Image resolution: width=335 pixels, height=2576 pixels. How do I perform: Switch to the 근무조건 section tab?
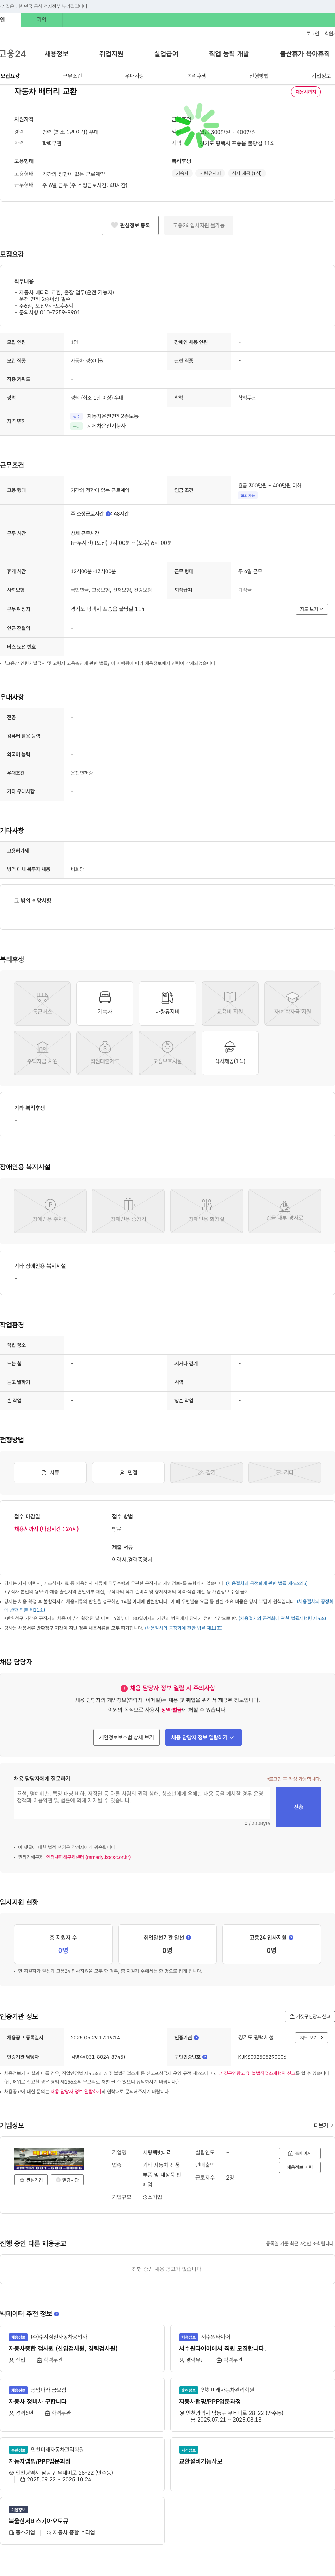click(x=72, y=76)
